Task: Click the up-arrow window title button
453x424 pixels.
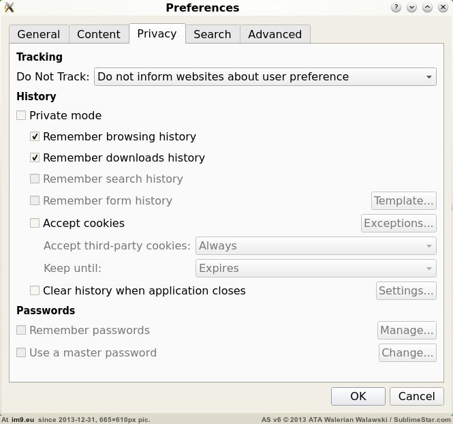Action: (427, 8)
